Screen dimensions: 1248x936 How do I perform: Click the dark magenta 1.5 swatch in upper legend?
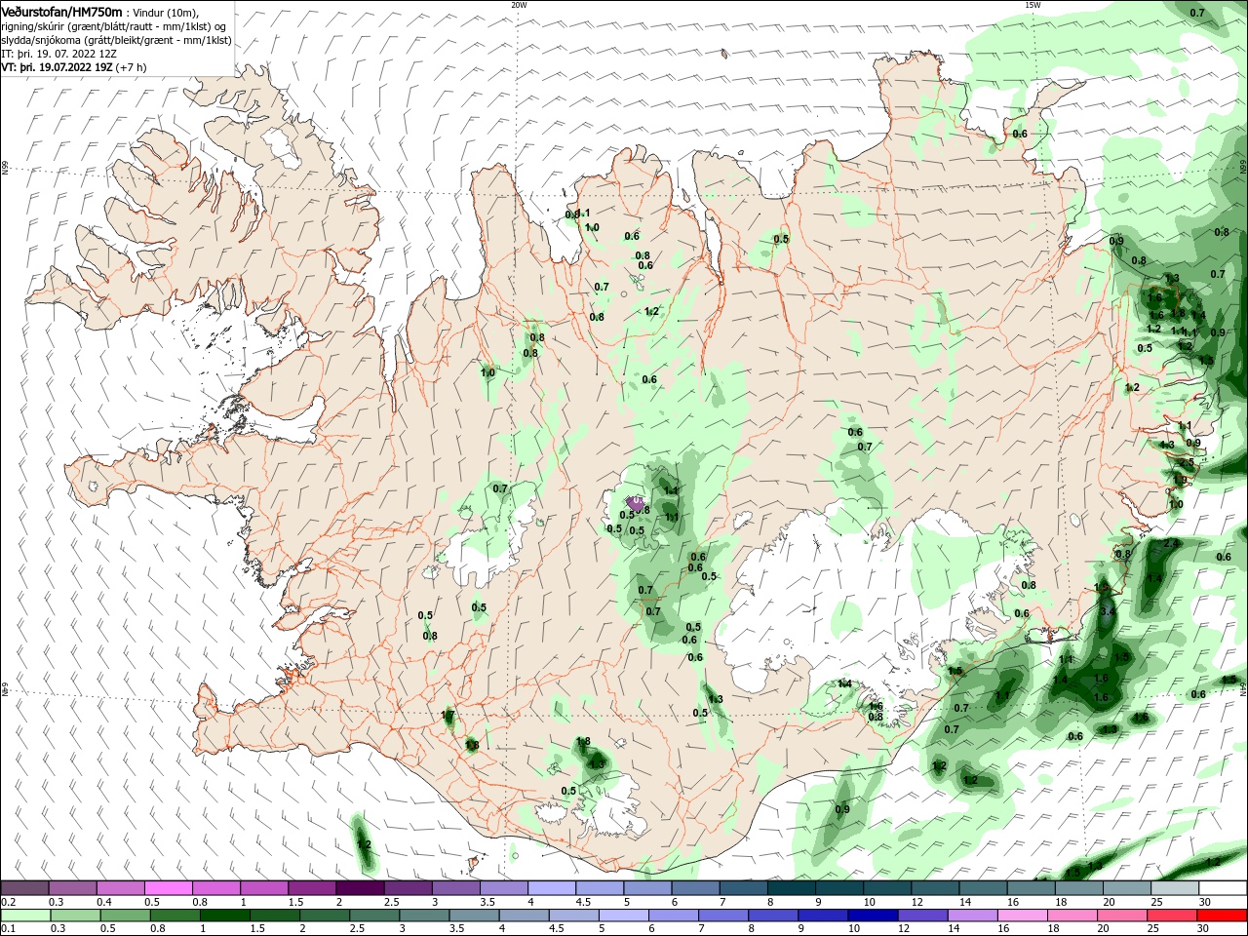[x=312, y=888]
